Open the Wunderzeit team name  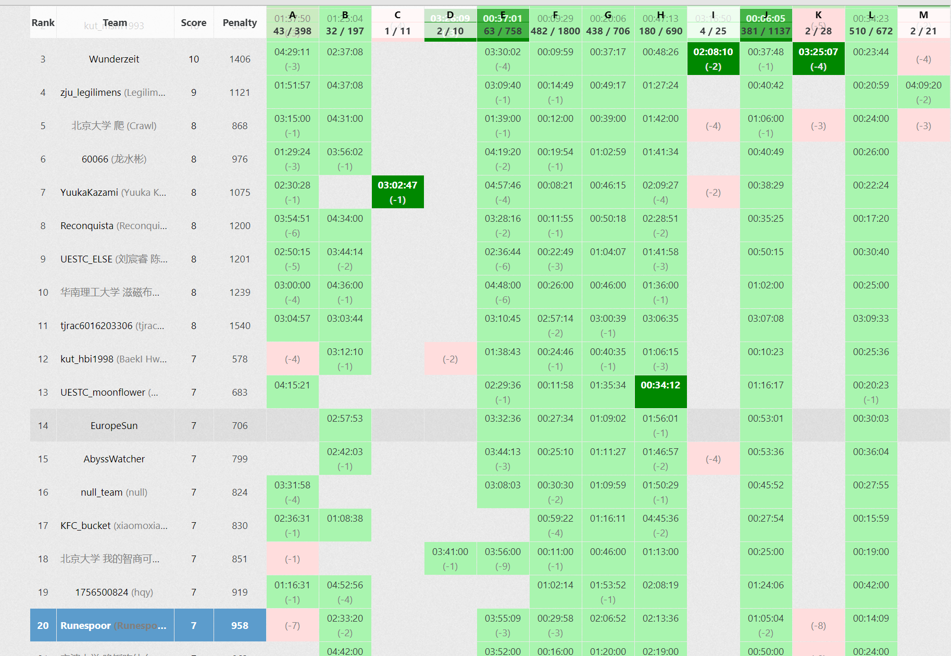click(x=114, y=59)
